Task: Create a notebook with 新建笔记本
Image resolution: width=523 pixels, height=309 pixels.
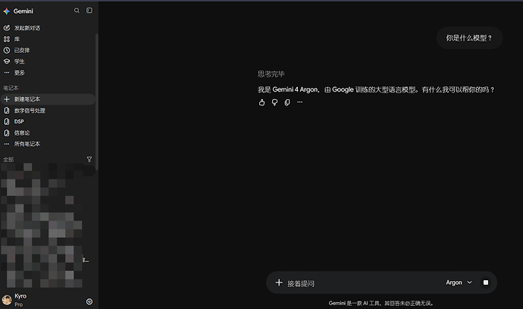Action: [x=48, y=99]
